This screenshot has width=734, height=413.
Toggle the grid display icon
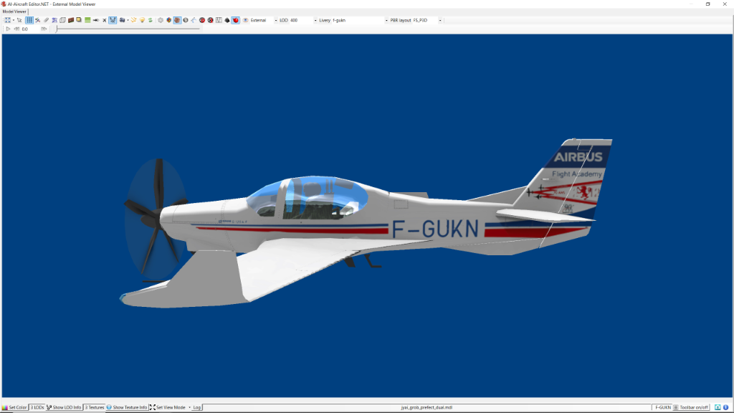(29, 20)
